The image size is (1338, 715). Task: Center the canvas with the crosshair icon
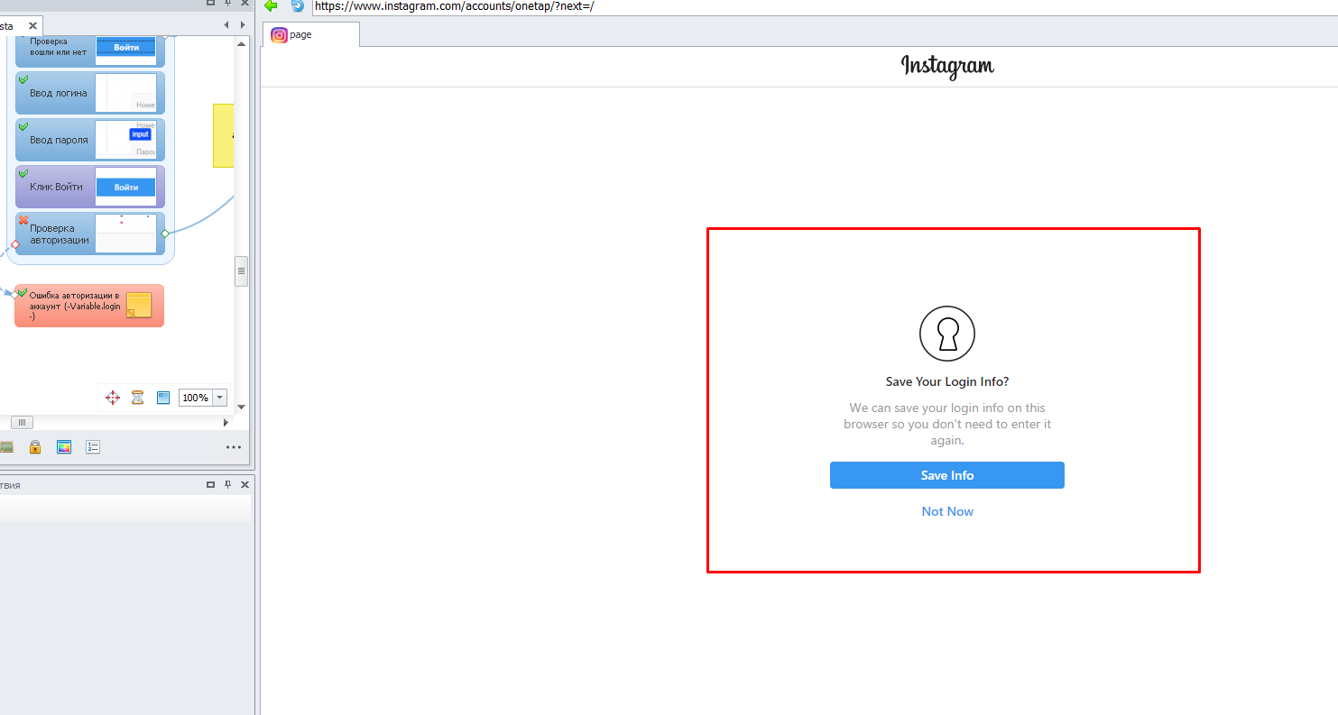coord(113,398)
